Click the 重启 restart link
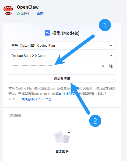Viewport: 127px width, 161px height. click(40, 14)
